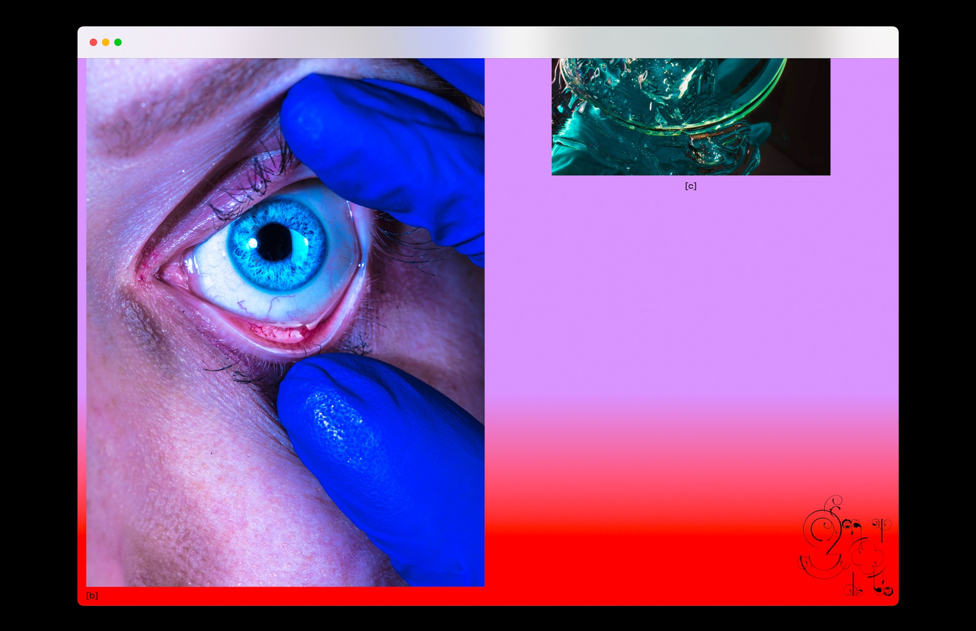Click the blank purple area below [c]

tap(691, 293)
